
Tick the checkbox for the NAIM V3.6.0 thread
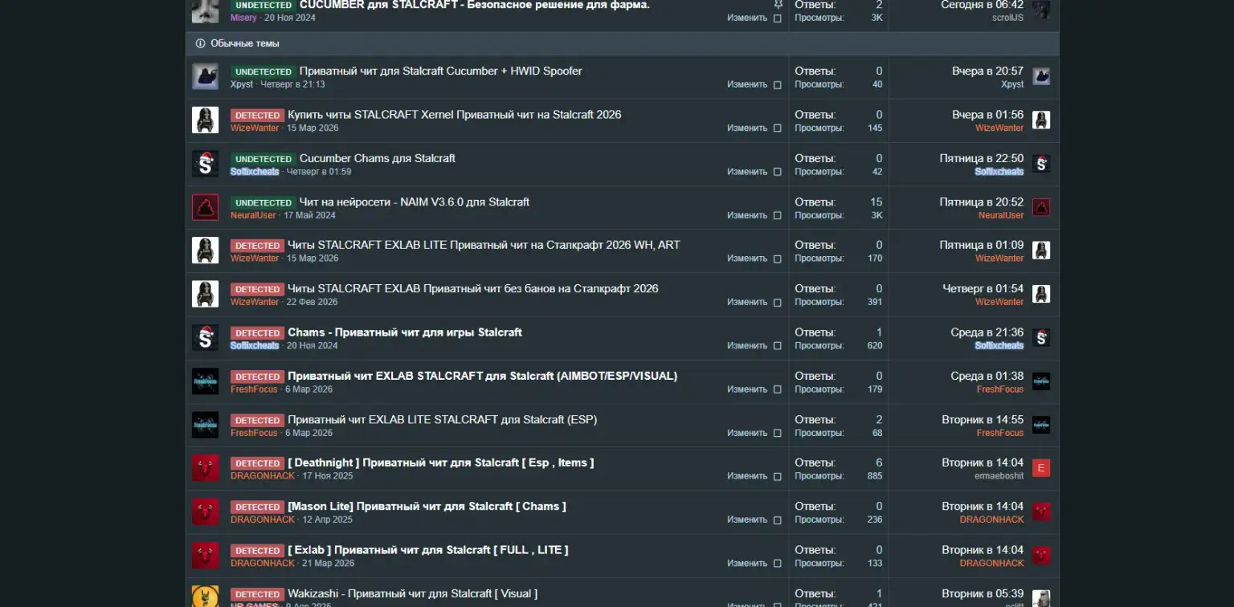(777, 215)
